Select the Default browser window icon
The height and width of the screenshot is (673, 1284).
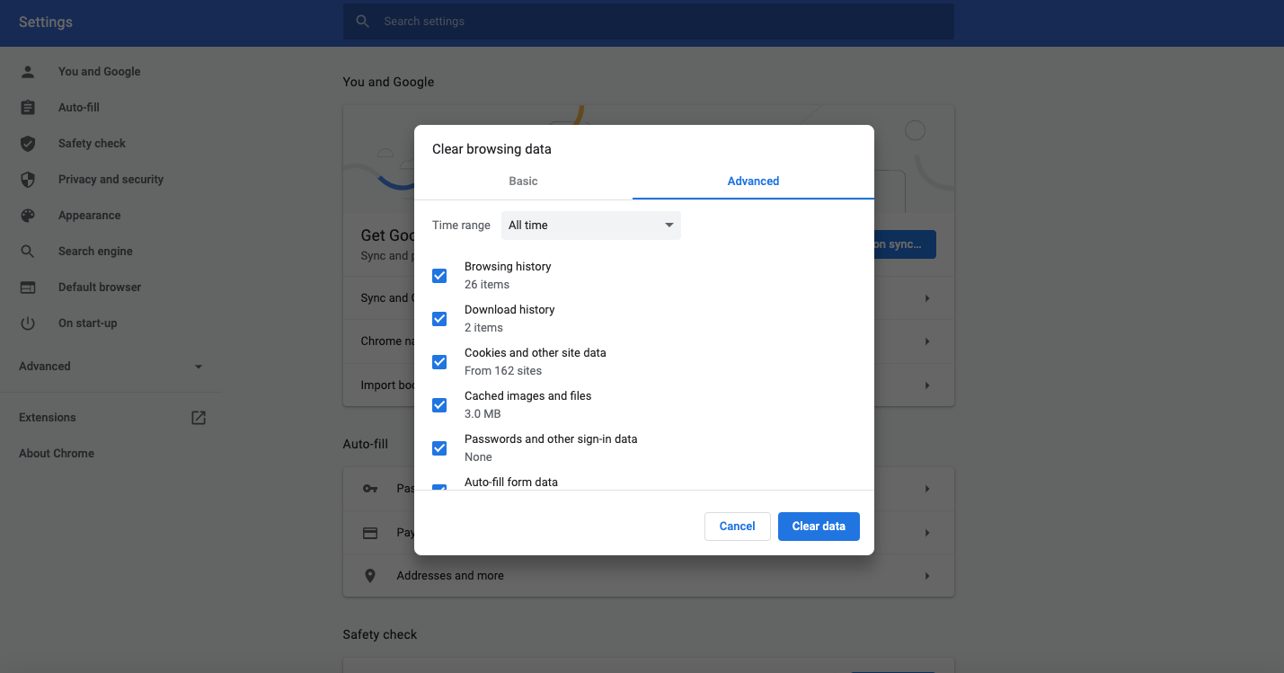[x=28, y=288]
